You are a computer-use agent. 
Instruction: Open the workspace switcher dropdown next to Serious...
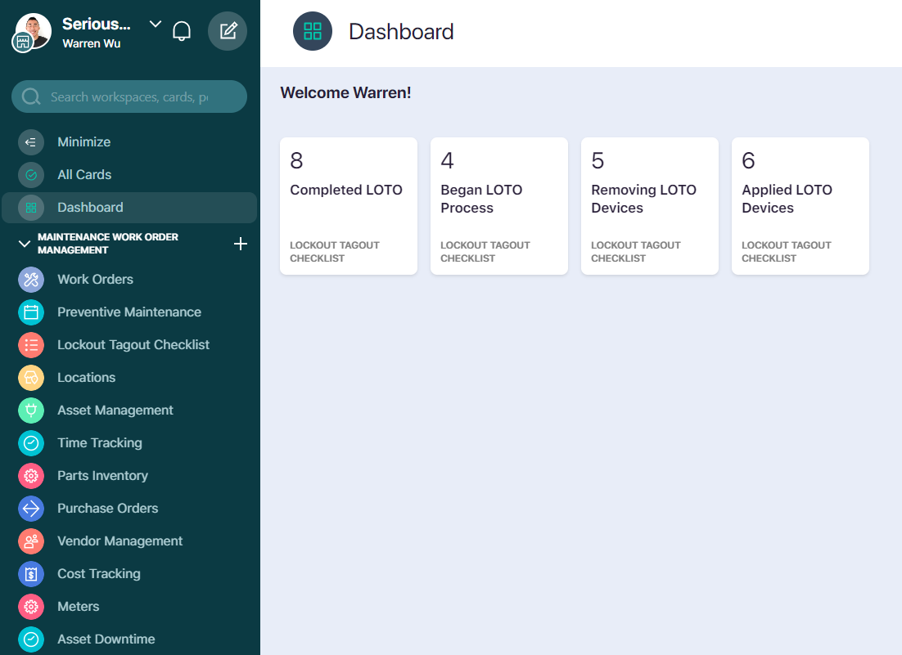[x=155, y=25]
